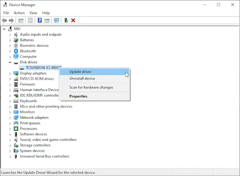Click the Firmware chip icon
Viewport: 240px width, 176px height.
[16, 84]
